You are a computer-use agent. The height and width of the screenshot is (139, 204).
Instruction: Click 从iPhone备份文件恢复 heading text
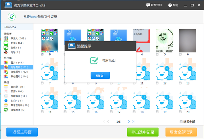click(x=40, y=17)
